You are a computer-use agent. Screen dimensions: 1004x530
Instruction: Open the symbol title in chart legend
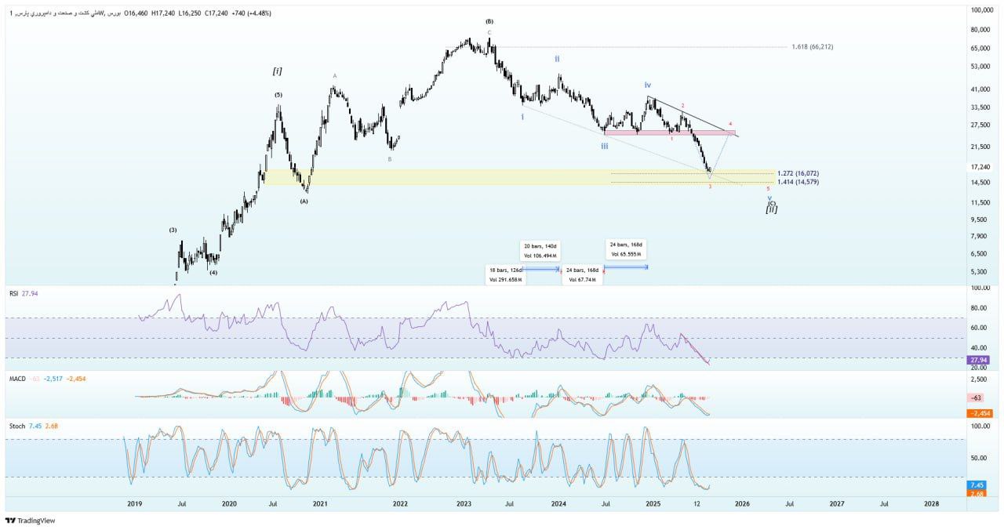coord(67,13)
